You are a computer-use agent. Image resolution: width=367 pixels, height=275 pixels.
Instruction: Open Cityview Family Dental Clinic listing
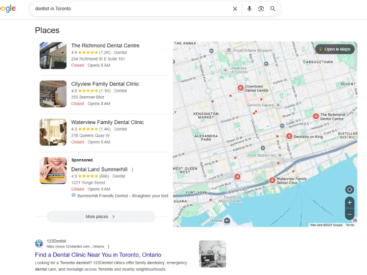[105, 84]
